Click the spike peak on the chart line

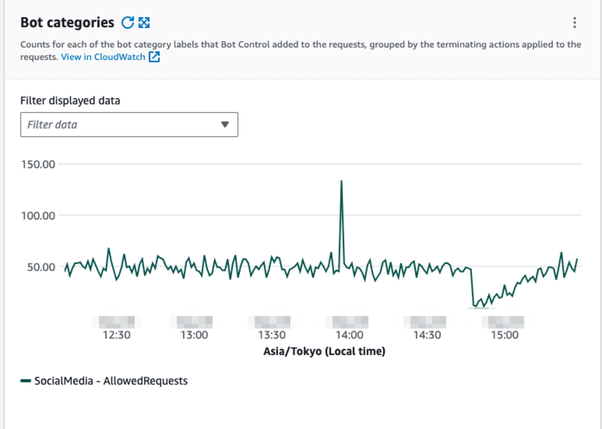click(341, 181)
